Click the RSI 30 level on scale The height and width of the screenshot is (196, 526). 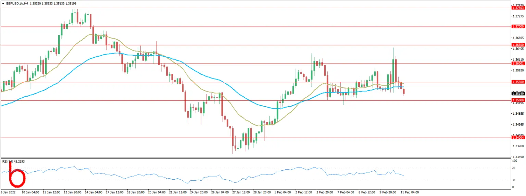point(514,180)
